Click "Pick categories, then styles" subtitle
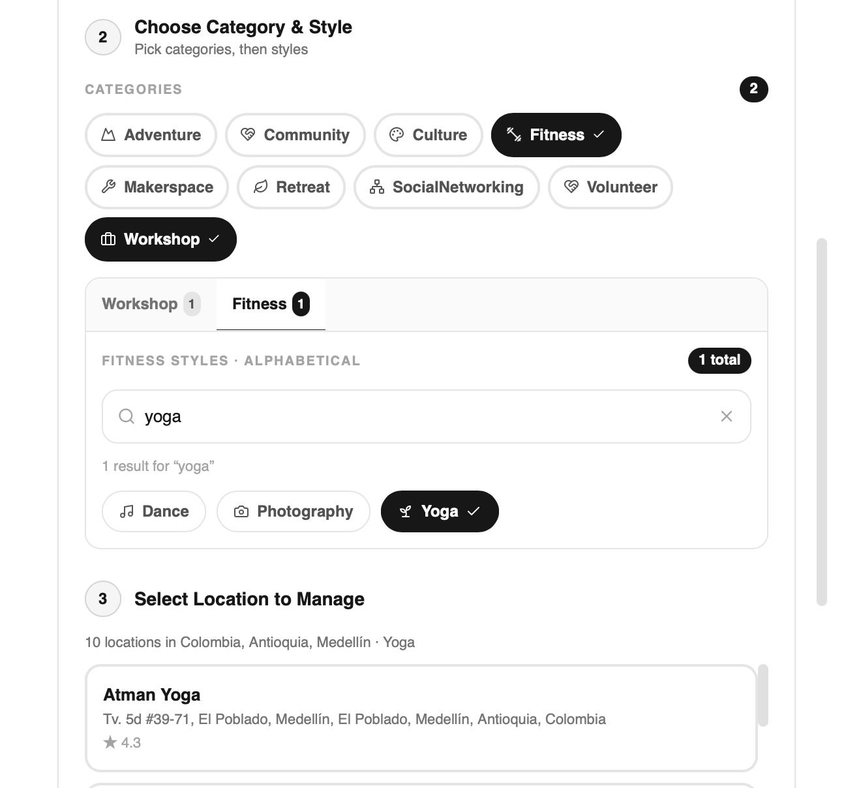Viewport: 861px width, 788px height. coord(221,50)
